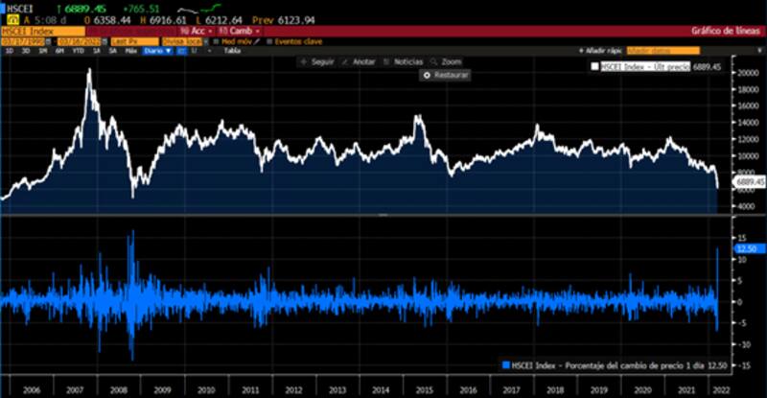Viewport: 767px width, 398px height.
Task: Open the Diario periodicity dropdown
Action: [154, 51]
